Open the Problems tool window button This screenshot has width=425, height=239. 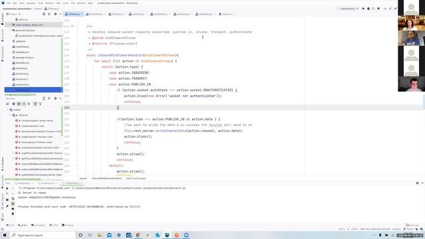39,225
